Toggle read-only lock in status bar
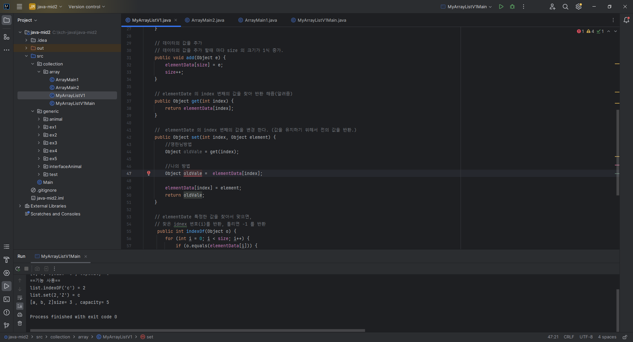The image size is (633, 342). click(x=625, y=337)
